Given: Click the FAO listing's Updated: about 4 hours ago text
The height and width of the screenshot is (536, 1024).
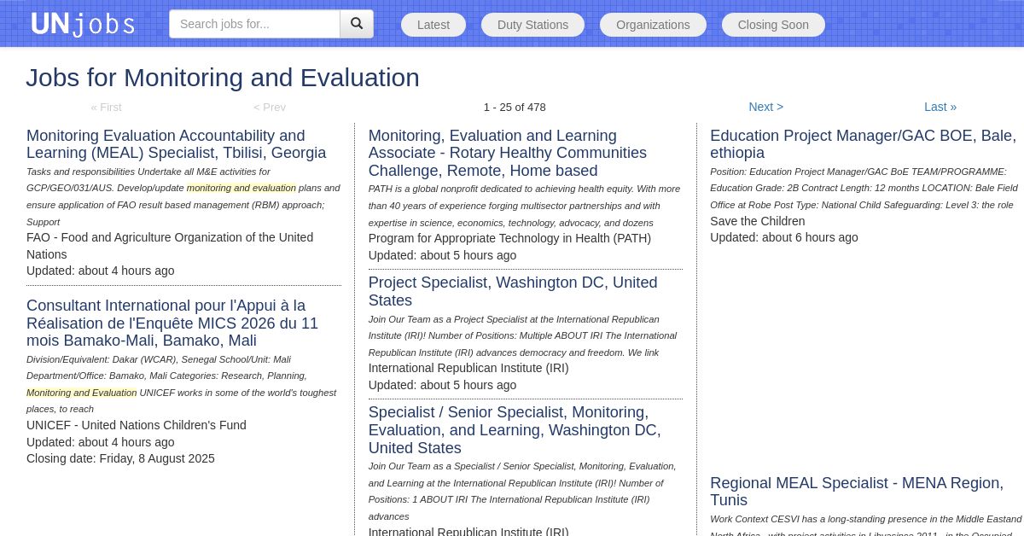Looking at the screenshot, I should (x=101, y=271).
